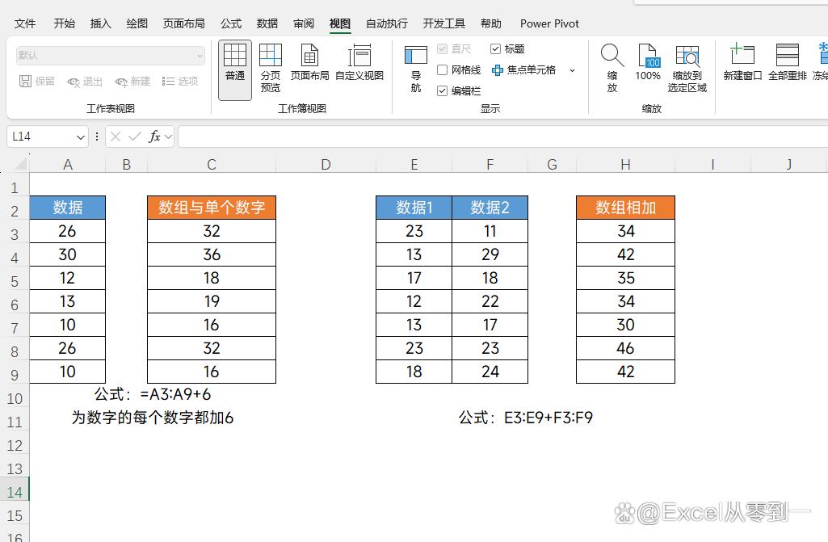The height and width of the screenshot is (542, 828).
Task: Open the 焦点单元格 dropdown arrow
Action: (x=572, y=70)
